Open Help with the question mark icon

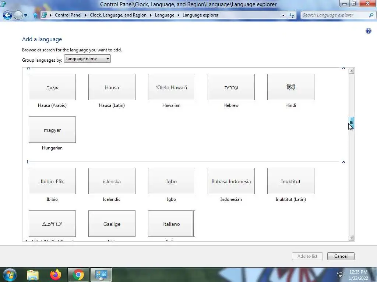tap(368, 31)
